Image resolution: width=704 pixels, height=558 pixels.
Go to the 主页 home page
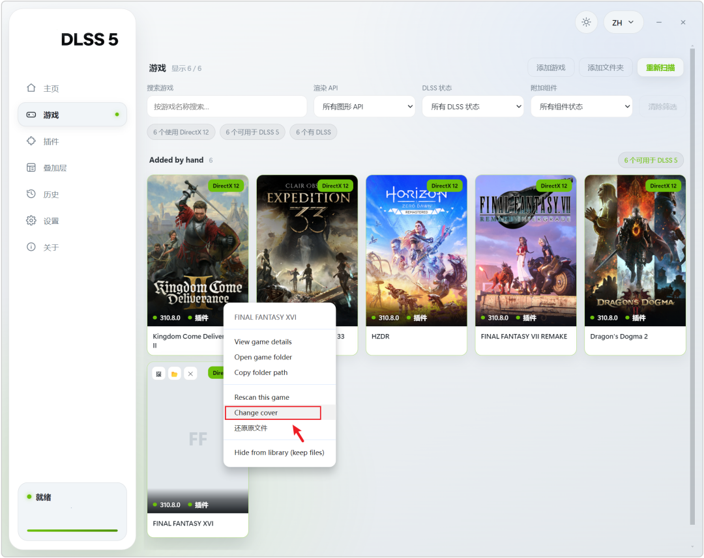[72, 89]
